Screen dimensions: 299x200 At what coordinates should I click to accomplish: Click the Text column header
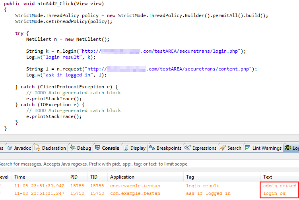coord(280,177)
